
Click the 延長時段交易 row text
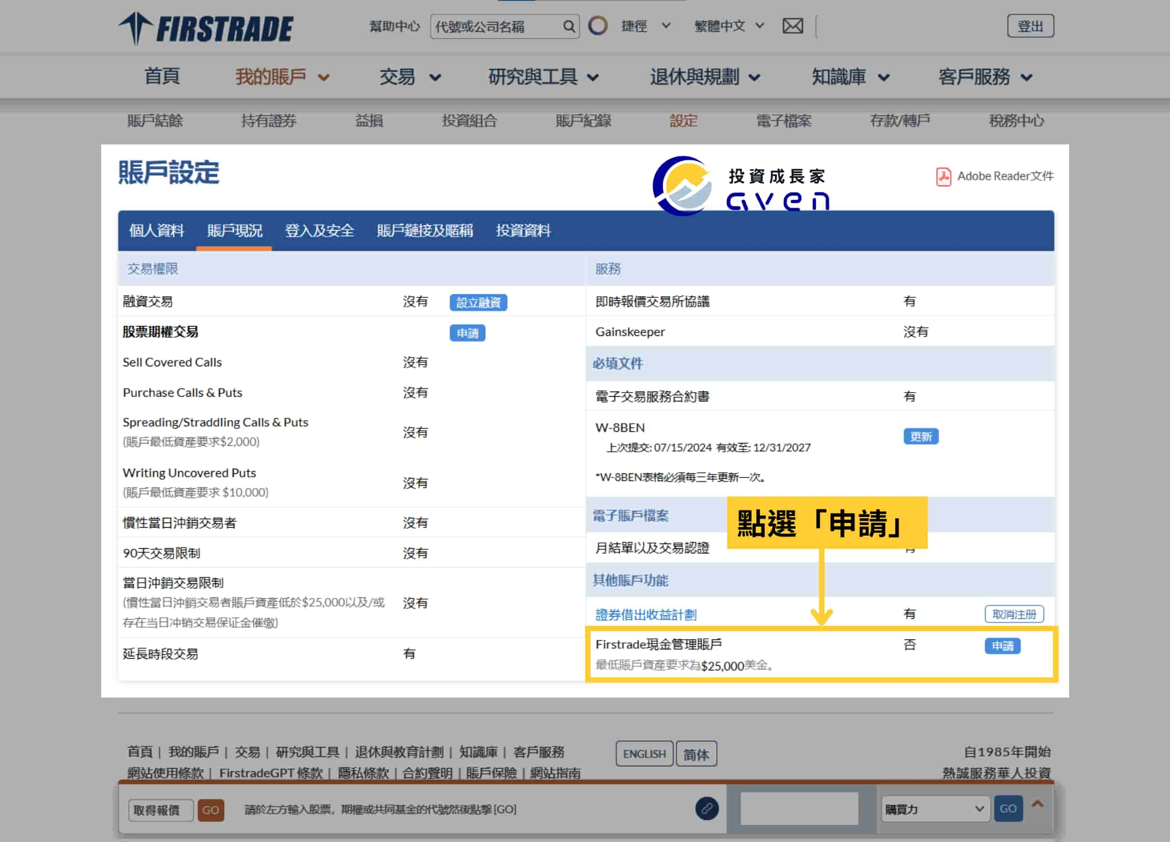pyautogui.click(x=161, y=654)
